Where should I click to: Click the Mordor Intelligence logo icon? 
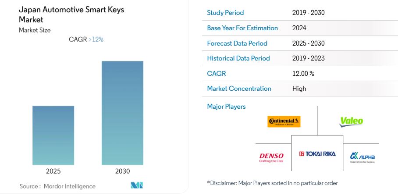137,185
